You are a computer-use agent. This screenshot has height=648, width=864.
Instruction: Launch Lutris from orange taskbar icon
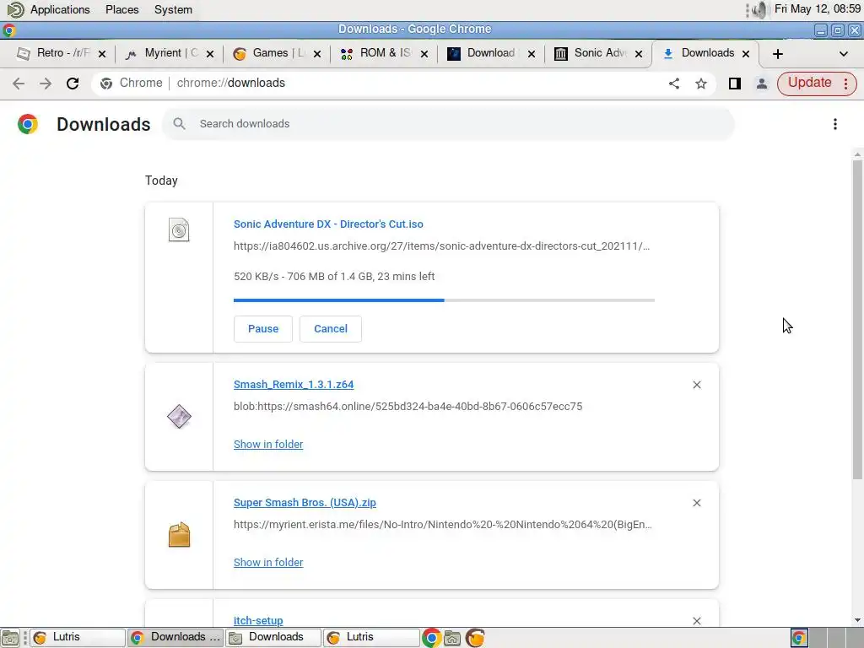click(x=475, y=638)
